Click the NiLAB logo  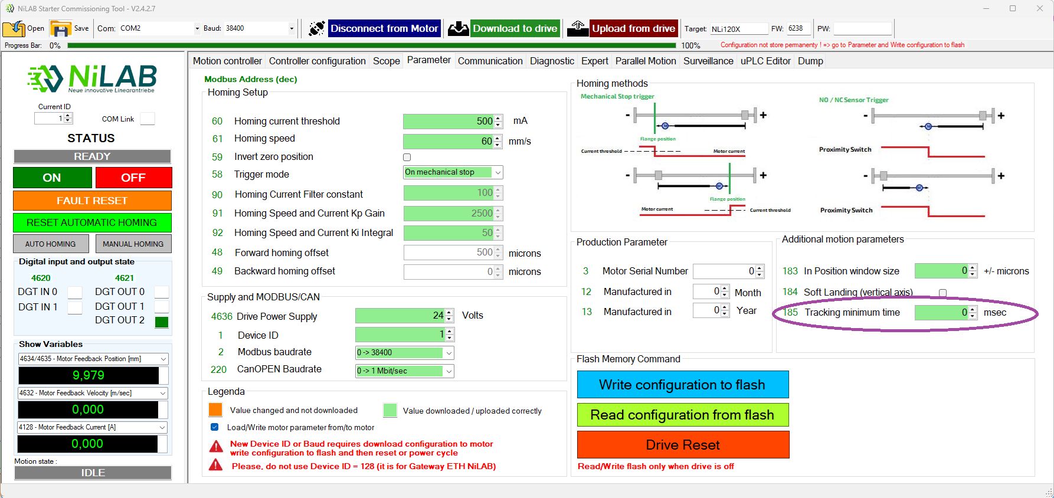[x=92, y=78]
